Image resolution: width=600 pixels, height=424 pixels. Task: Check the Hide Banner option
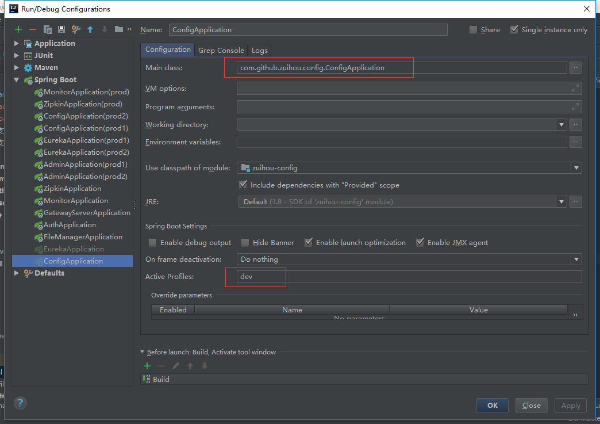click(245, 242)
